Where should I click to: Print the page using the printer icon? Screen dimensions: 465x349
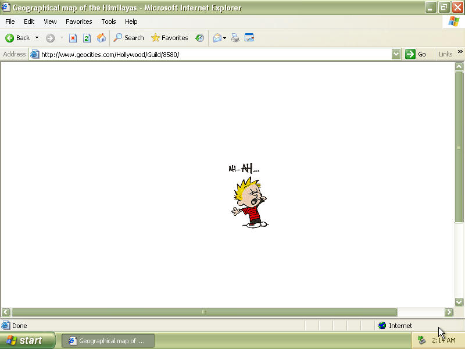[235, 38]
